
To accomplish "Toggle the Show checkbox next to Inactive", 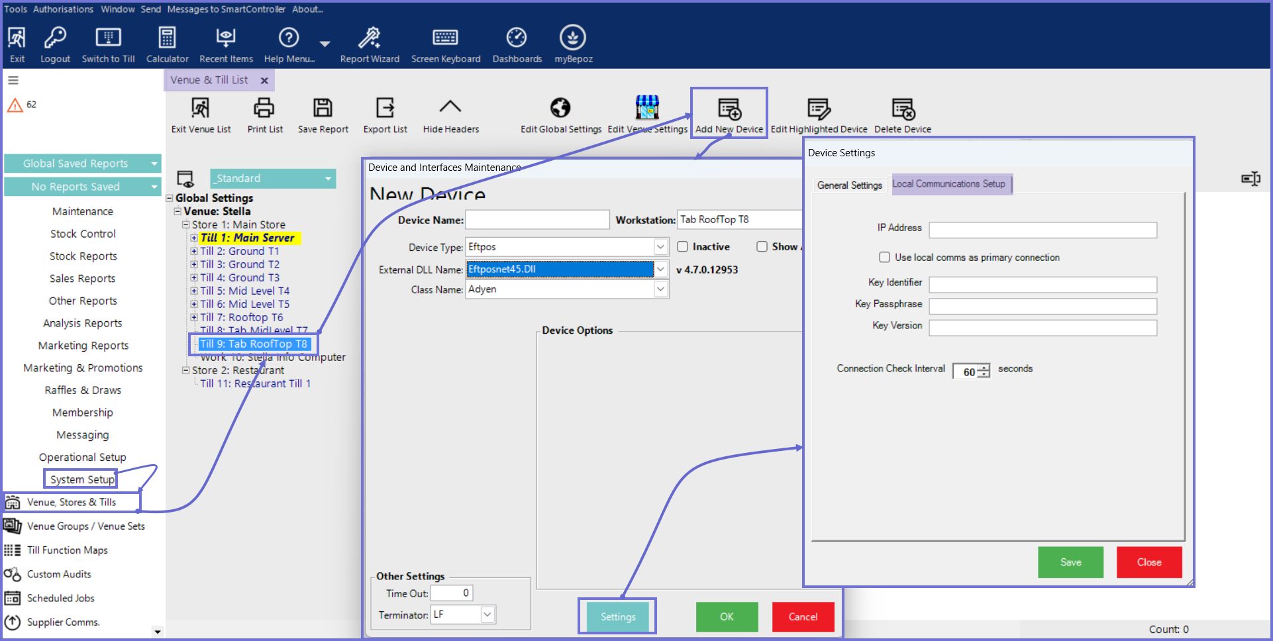I will 762,247.
